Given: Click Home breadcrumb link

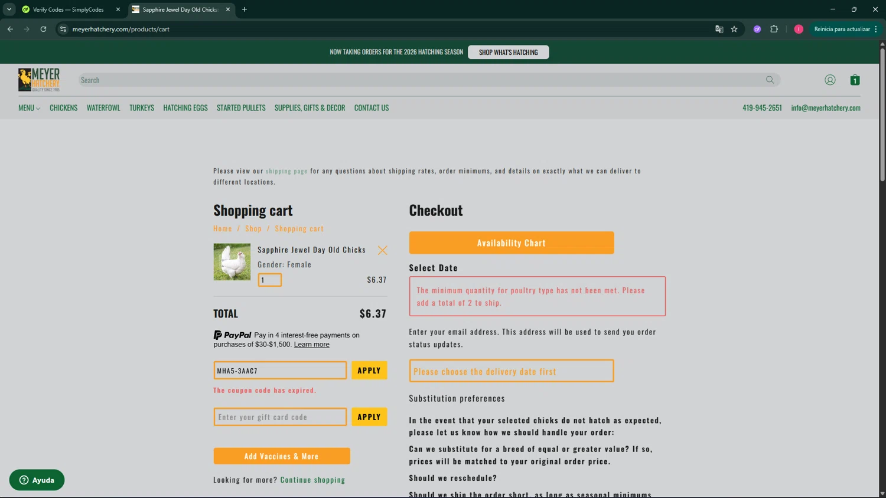Looking at the screenshot, I should (x=223, y=228).
